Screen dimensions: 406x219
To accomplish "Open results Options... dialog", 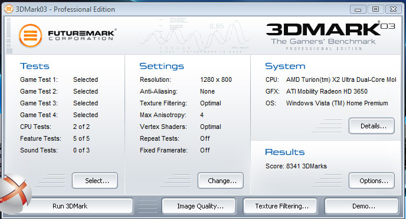I will click(372, 181).
